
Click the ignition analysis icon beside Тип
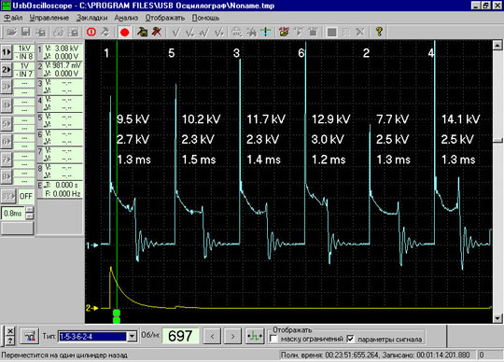[x=30, y=336]
